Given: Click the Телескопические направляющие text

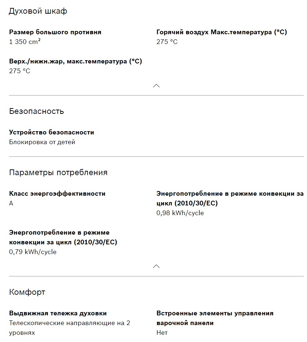Looking at the screenshot, I should point(69,323).
